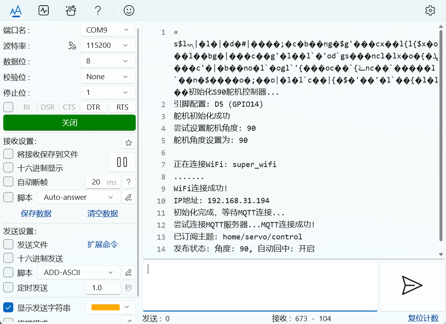Click the green 关闭 port button

(x=69, y=123)
